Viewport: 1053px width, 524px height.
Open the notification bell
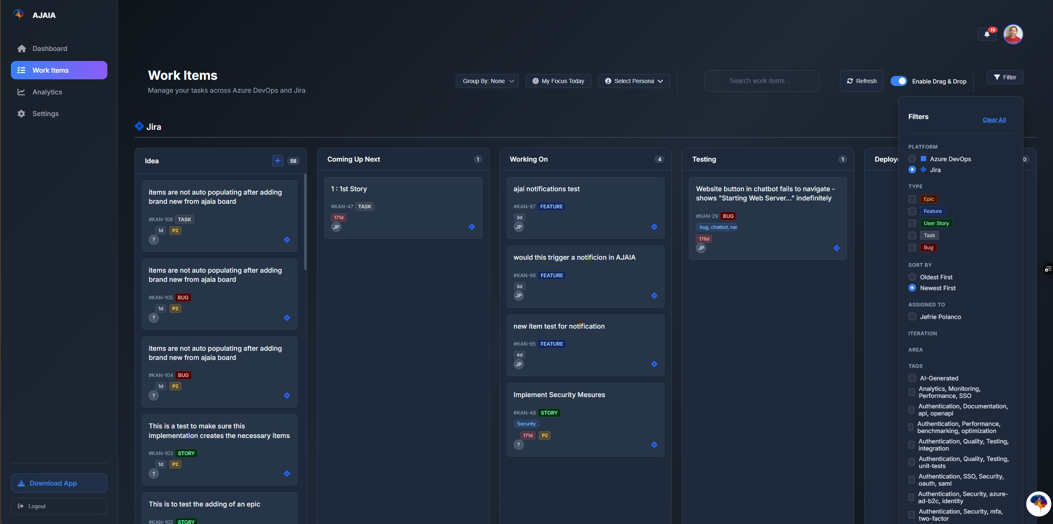(987, 34)
